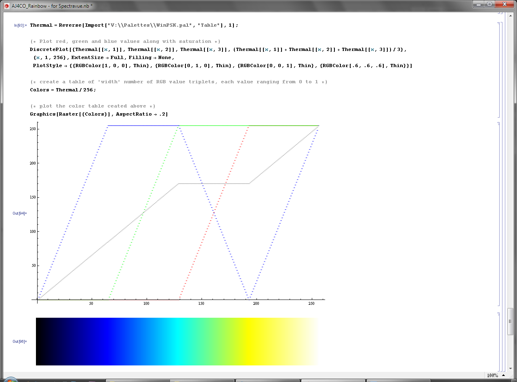Viewport: 517px width, 382px height.
Task: Open the 100% magnification dropdown
Action: tap(502, 376)
